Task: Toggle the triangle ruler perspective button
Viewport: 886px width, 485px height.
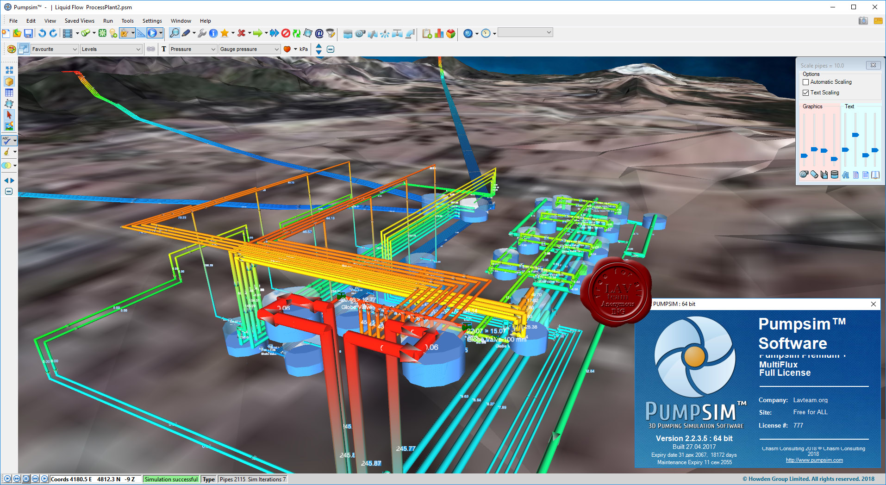Action: click(x=141, y=33)
